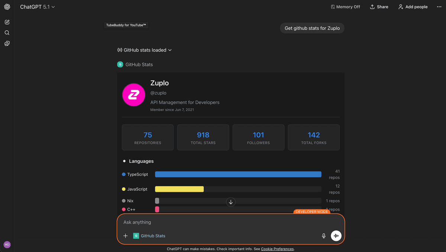The image size is (446, 252).
Task: Expand the ChatGPT 5.1 model selector
Action: 37,7
